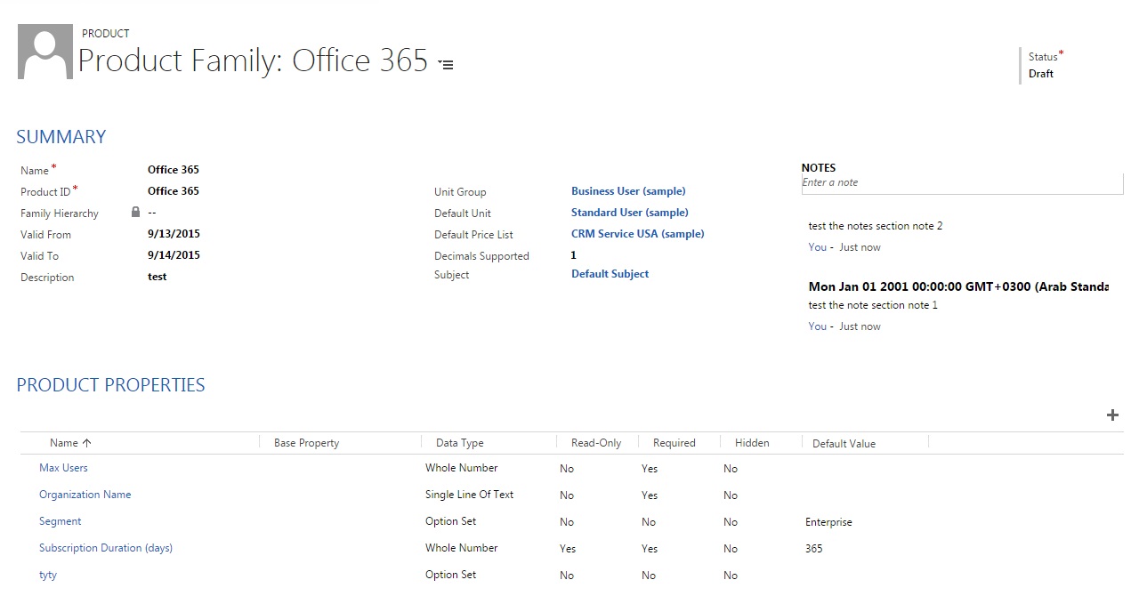Sort properties by the Name column header
The height and width of the screenshot is (596, 1131).
pos(70,443)
